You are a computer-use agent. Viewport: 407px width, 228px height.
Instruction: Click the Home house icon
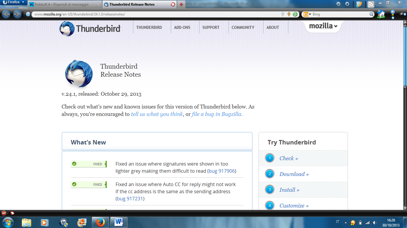click(x=381, y=14)
